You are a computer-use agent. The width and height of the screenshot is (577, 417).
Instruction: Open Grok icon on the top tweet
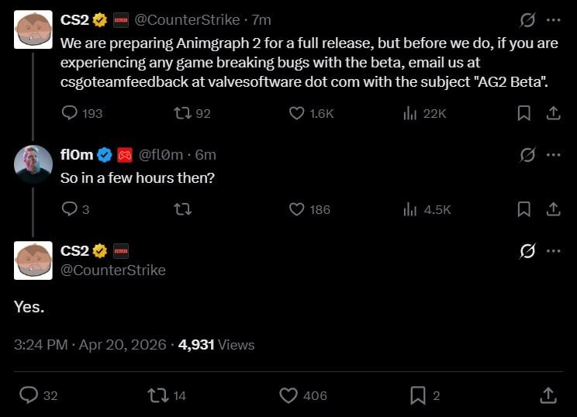point(527,19)
